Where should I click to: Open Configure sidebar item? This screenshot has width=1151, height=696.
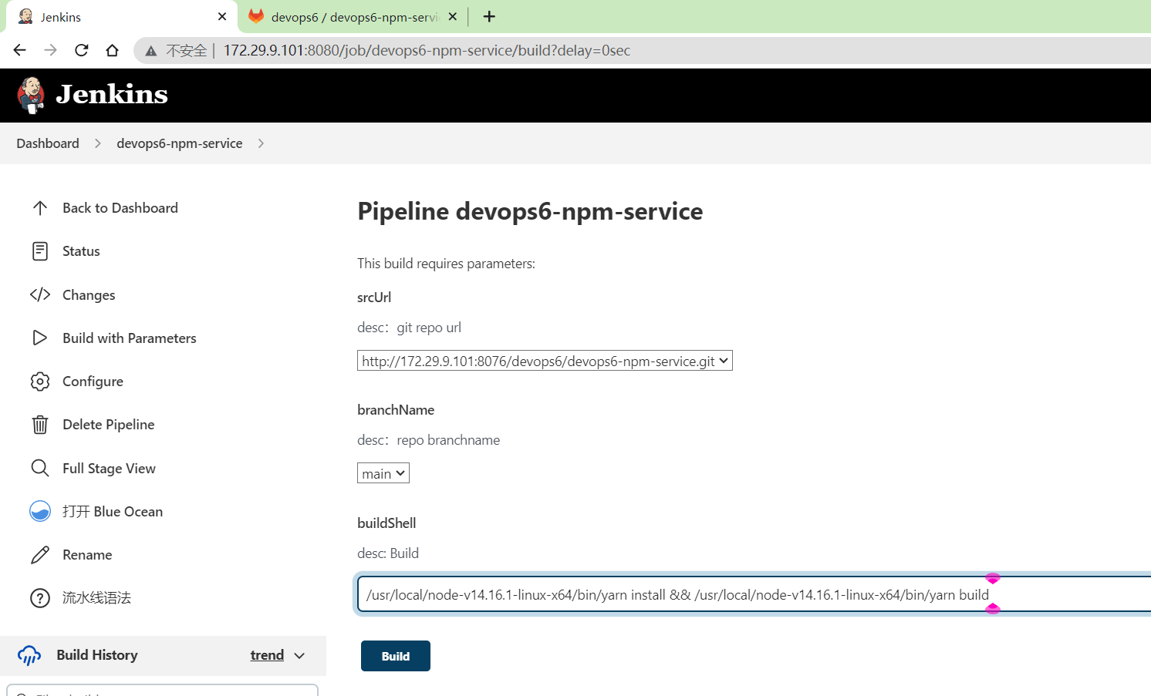tap(93, 382)
